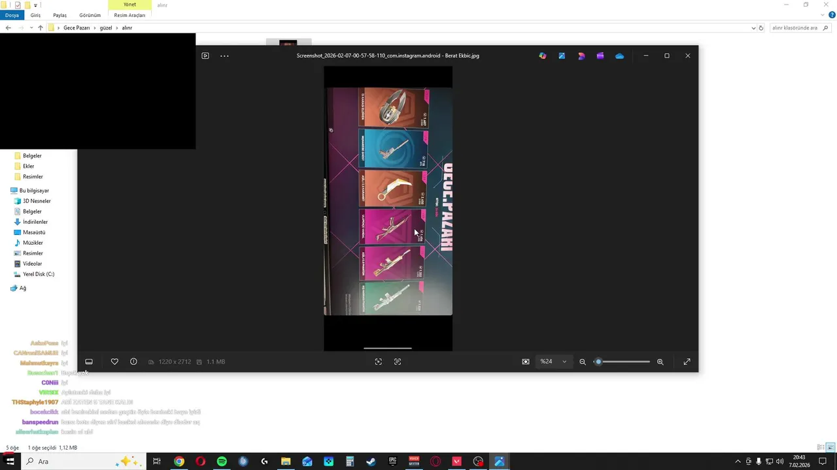
Task: Open the Görünüm ribbon tab
Action: click(x=90, y=15)
